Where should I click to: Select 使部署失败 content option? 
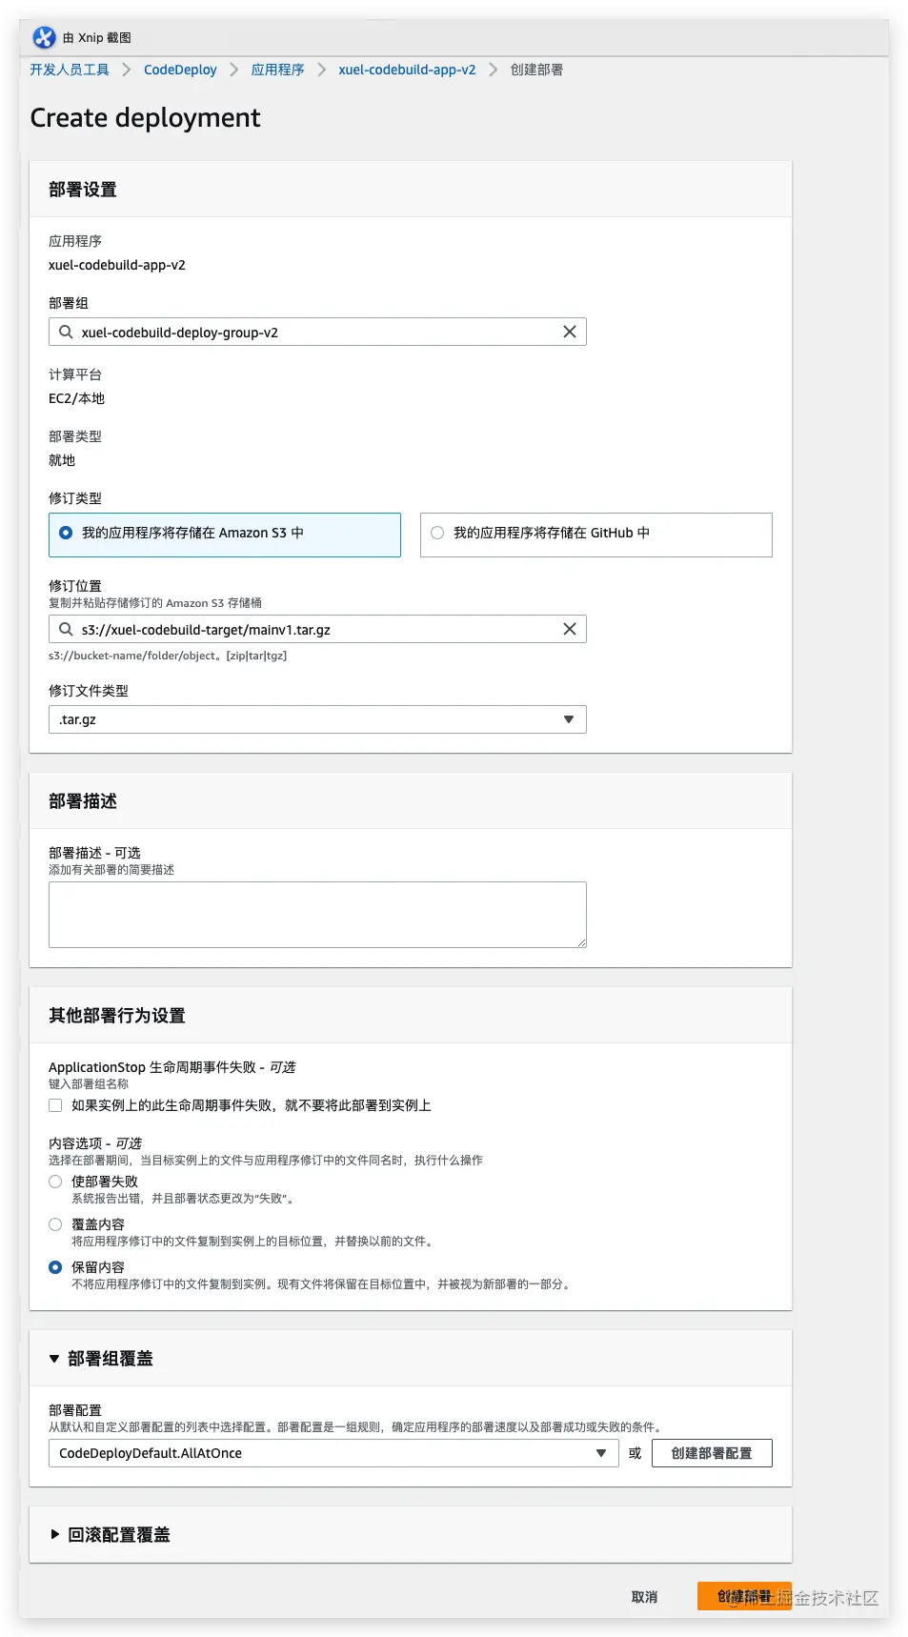(x=55, y=1182)
